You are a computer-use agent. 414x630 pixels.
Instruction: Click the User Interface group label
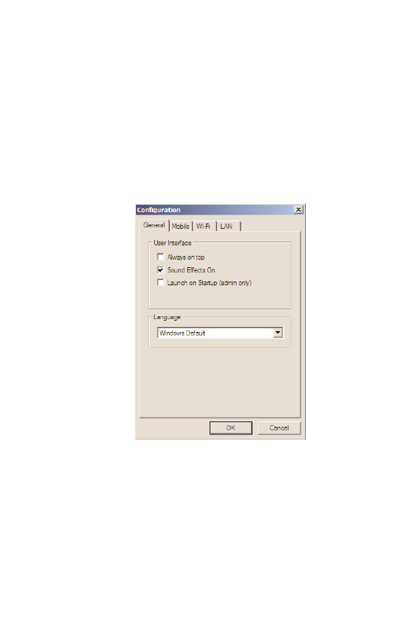173,242
